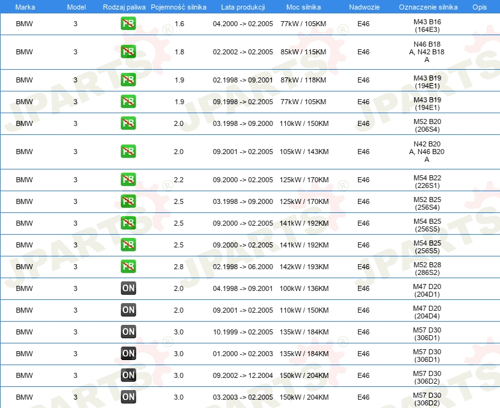
Task: Click engine code M52 B25 (256S4)
Action: (x=427, y=203)
